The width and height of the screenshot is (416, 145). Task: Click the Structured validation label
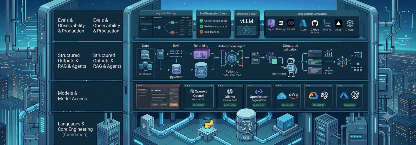[x=290, y=47]
